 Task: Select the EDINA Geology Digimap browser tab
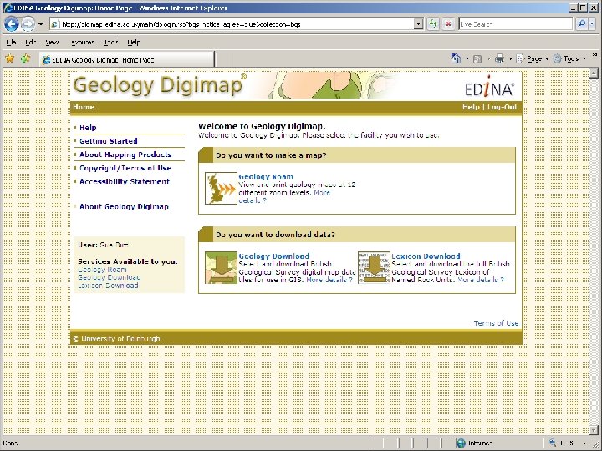tap(127, 59)
